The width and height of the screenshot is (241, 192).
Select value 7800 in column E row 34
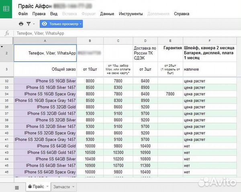pos(170,94)
